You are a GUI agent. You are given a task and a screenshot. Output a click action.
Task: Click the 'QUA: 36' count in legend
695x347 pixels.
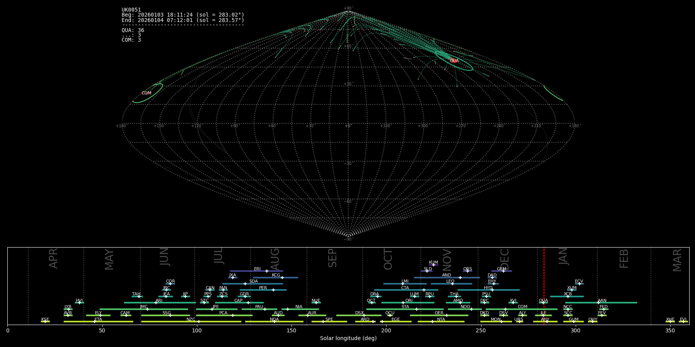point(133,30)
